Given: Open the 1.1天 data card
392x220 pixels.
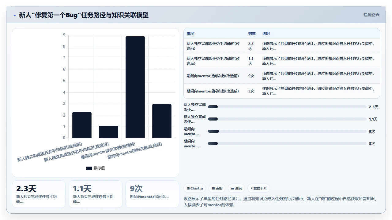Looking at the screenshot, I should pyautogui.click(x=96, y=194).
